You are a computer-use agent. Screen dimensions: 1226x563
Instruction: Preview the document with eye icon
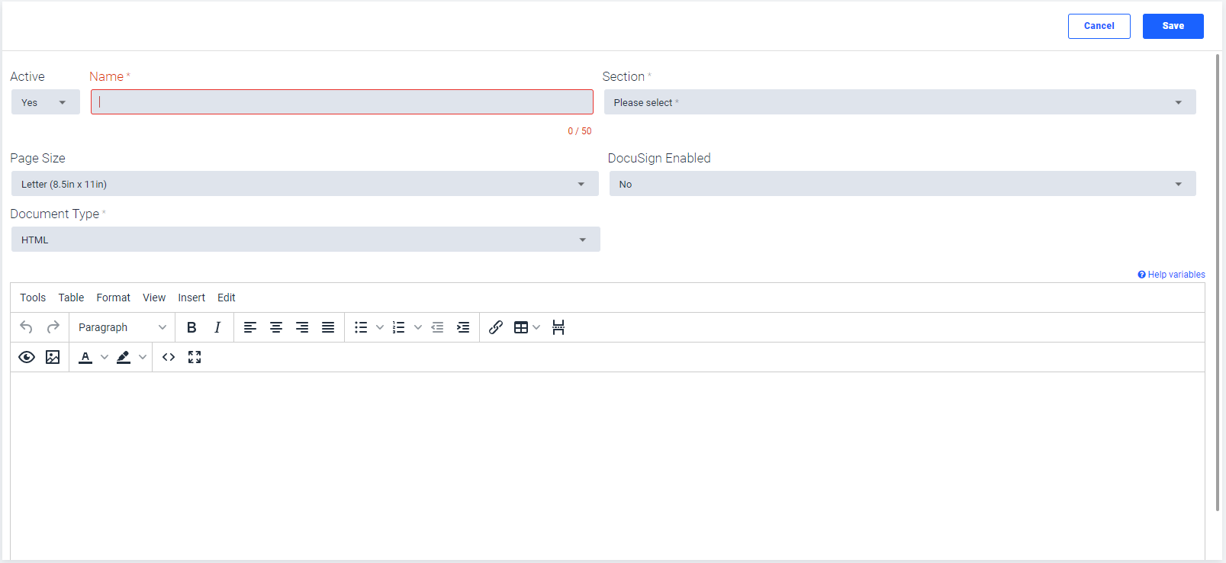click(27, 357)
